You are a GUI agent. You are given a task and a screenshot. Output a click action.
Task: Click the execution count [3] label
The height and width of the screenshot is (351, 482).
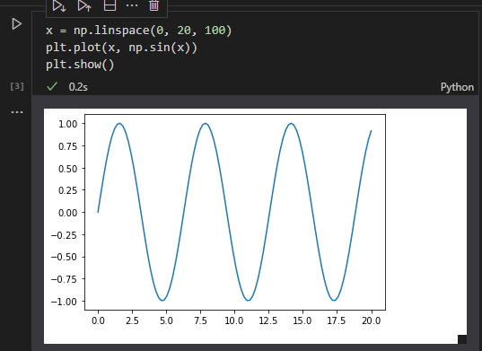[x=17, y=86]
